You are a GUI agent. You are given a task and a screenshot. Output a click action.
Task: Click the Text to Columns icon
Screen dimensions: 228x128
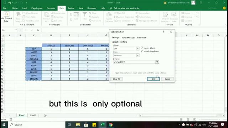click(x=109, y=15)
